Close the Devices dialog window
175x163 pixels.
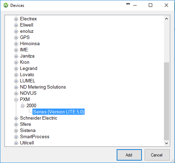coord(166,5)
